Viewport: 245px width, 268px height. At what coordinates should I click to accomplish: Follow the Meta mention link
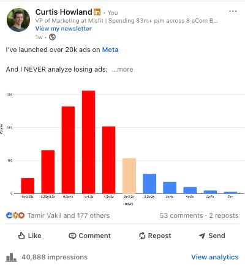(x=110, y=50)
